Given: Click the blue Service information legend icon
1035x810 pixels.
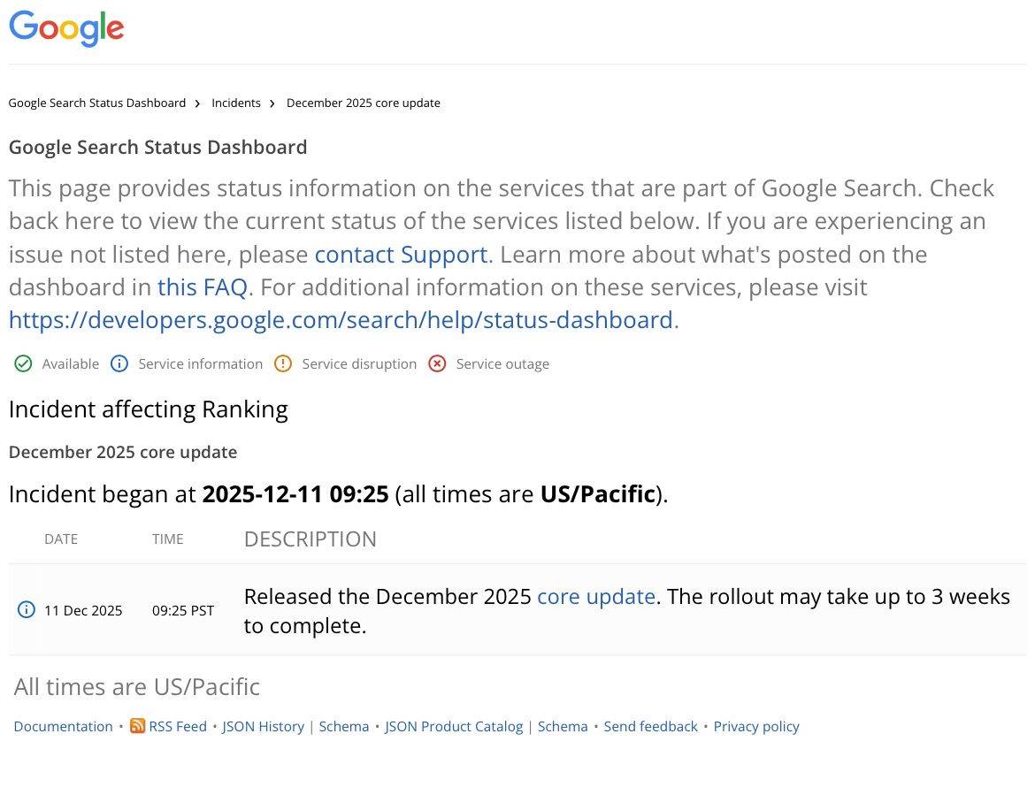Looking at the screenshot, I should click(119, 363).
